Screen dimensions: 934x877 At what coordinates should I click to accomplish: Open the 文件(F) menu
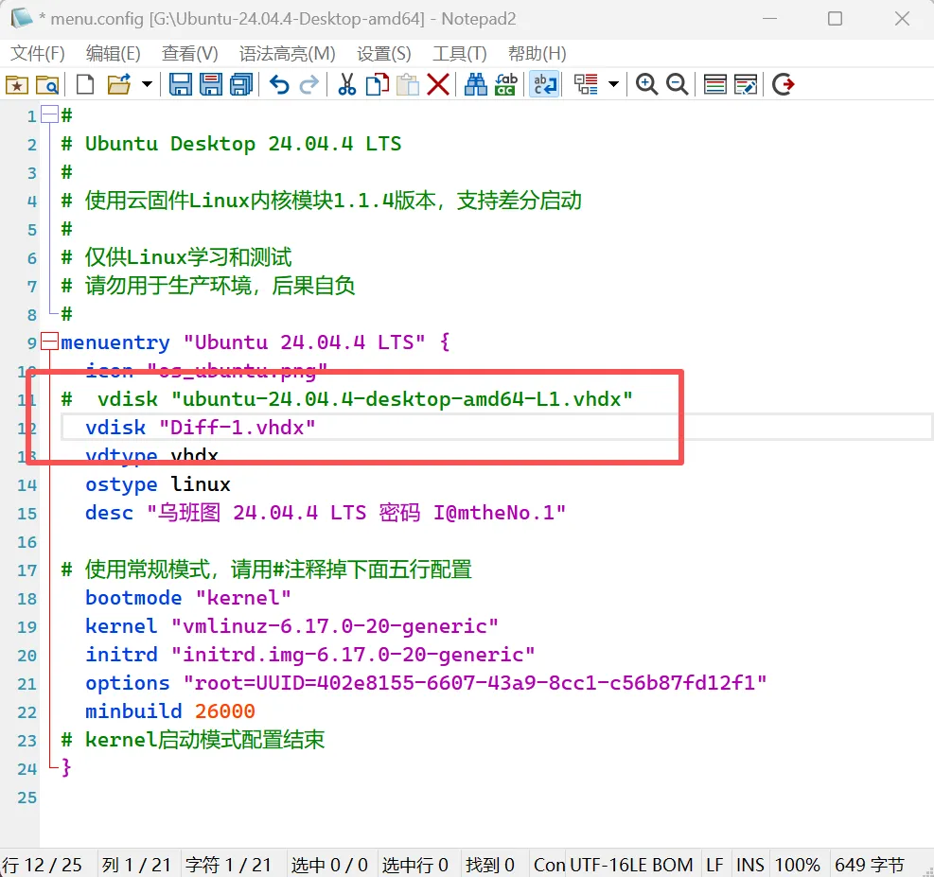38,54
